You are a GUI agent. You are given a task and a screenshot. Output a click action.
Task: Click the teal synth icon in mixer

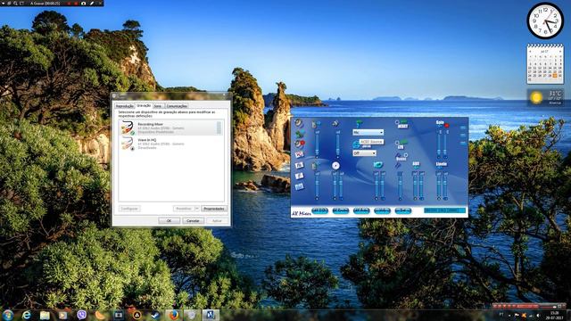click(378, 165)
